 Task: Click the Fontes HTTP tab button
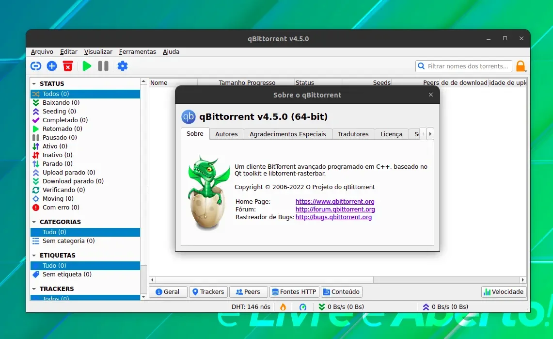295,292
